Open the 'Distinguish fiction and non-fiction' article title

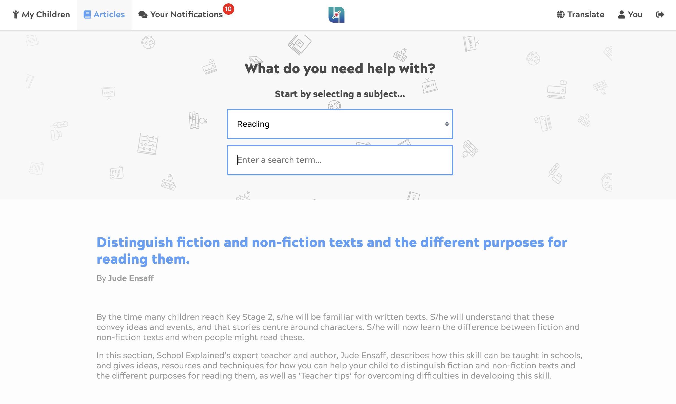click(331, 251)
